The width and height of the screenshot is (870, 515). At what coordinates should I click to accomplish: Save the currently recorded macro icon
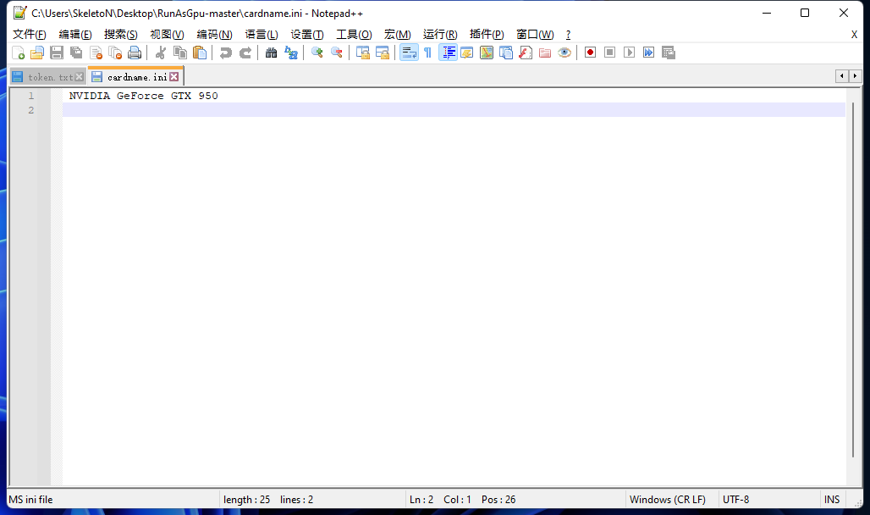pos(668,53)
